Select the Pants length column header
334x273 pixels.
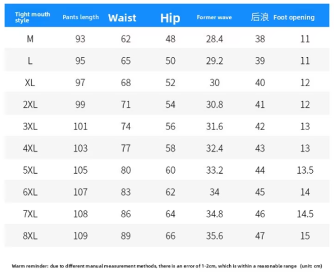pos(80,17)
